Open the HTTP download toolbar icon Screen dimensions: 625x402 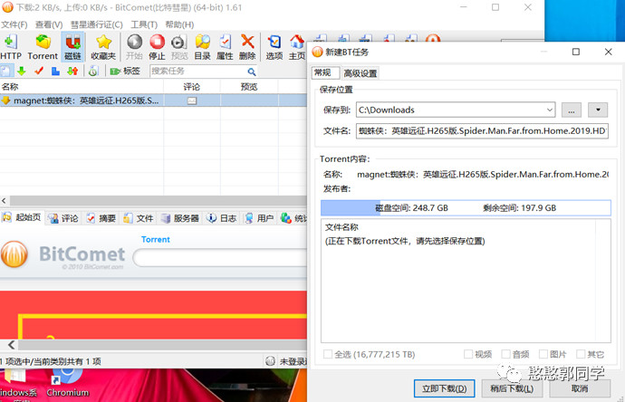pos(10,47)
